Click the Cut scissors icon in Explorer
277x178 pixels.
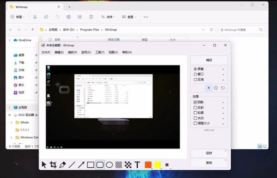pyautogui.click(x=35, y=17)
